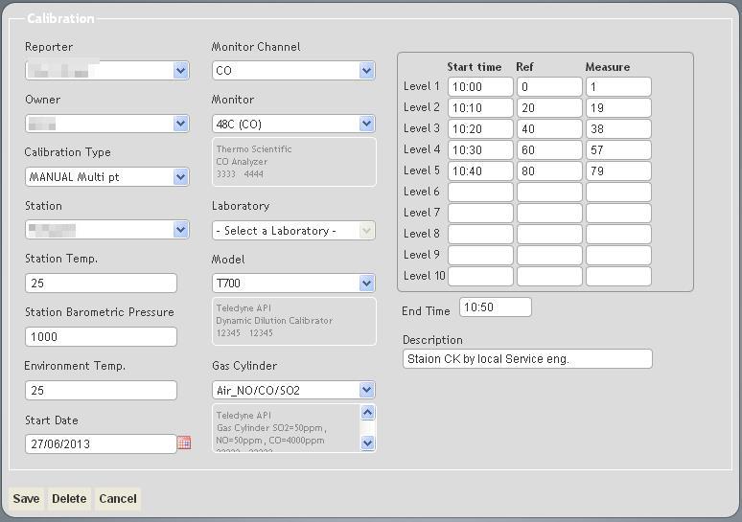The image size is (742, 522).
Task: Click the Station Barometric Pressure field
Action: [x=101, y=337]
